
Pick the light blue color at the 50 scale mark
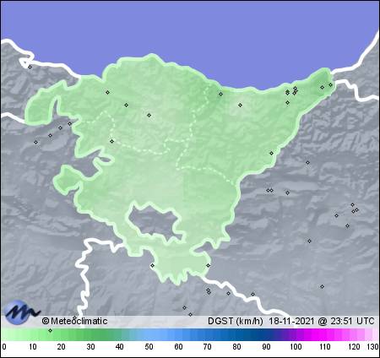(149, 335)
